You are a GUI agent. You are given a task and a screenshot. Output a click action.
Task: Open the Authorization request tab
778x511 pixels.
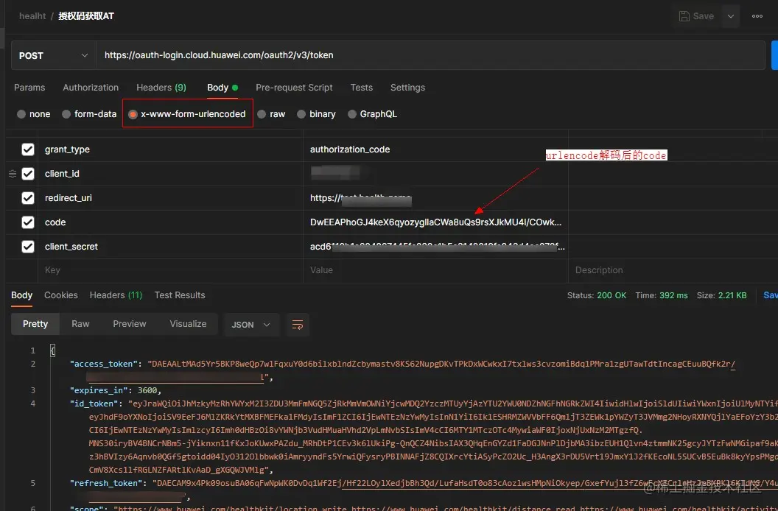91,88
